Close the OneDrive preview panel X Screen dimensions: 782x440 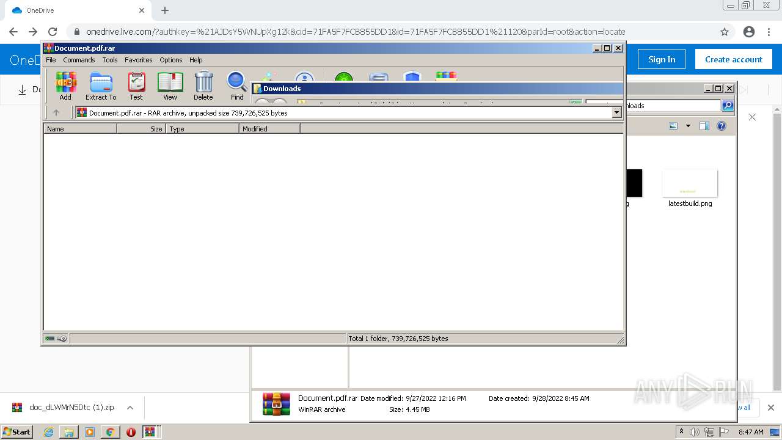point(752,117)
